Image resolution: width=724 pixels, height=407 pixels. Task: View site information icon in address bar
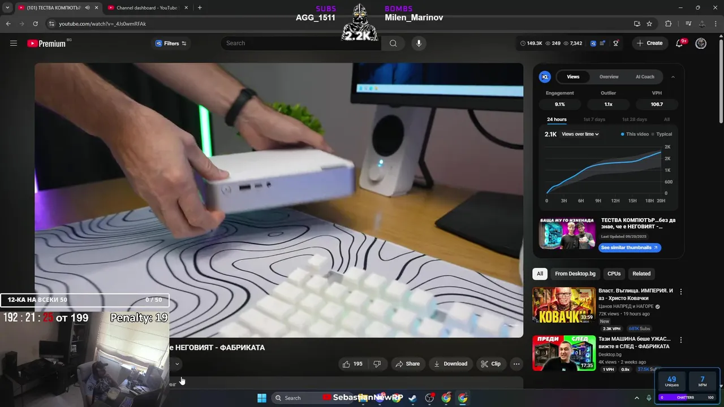[51, 24]
